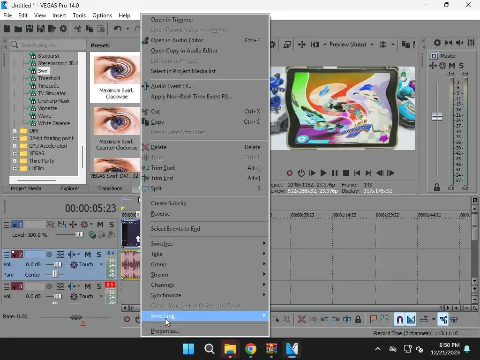Click the Copy icon in main toolbar
The width and height of the screenshot is (480, 360).
[x=90, y=29]
